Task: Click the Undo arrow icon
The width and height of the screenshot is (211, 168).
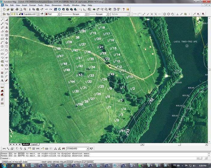Action: coord(46,9)
